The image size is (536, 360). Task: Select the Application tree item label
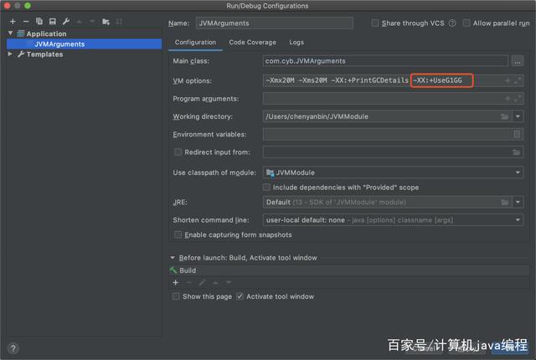pyautogui.click(x=47, y=33)
